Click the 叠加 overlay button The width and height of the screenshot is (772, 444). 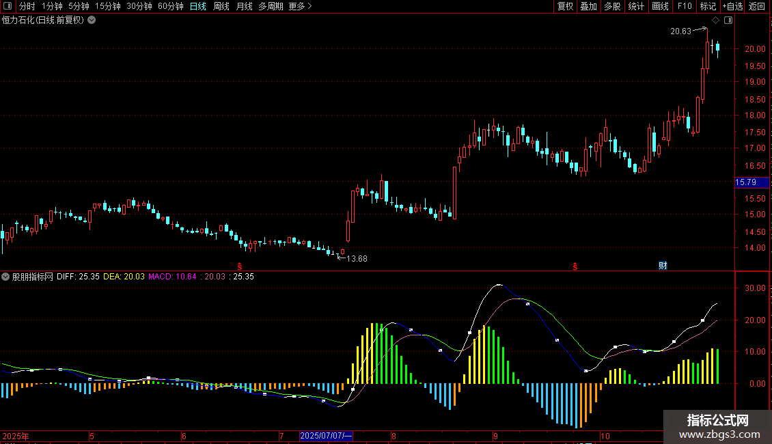pyautogui.click(x=588, y=6)
